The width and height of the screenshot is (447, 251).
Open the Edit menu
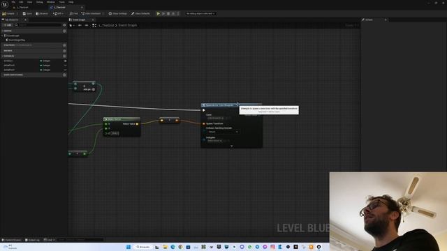[x=21, y=2]
